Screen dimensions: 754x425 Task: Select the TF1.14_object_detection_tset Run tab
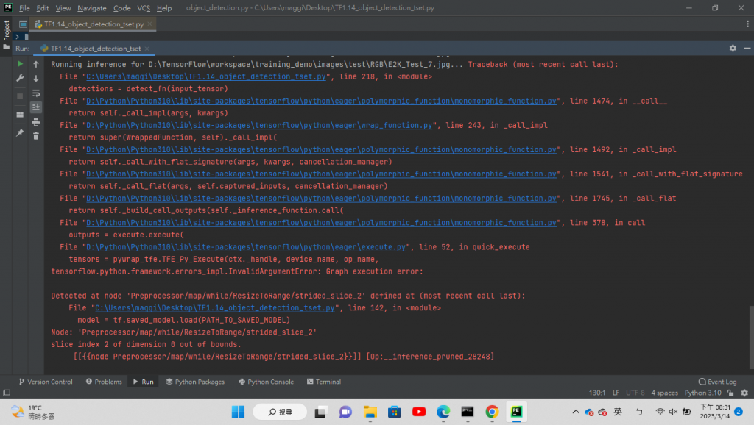95,49
